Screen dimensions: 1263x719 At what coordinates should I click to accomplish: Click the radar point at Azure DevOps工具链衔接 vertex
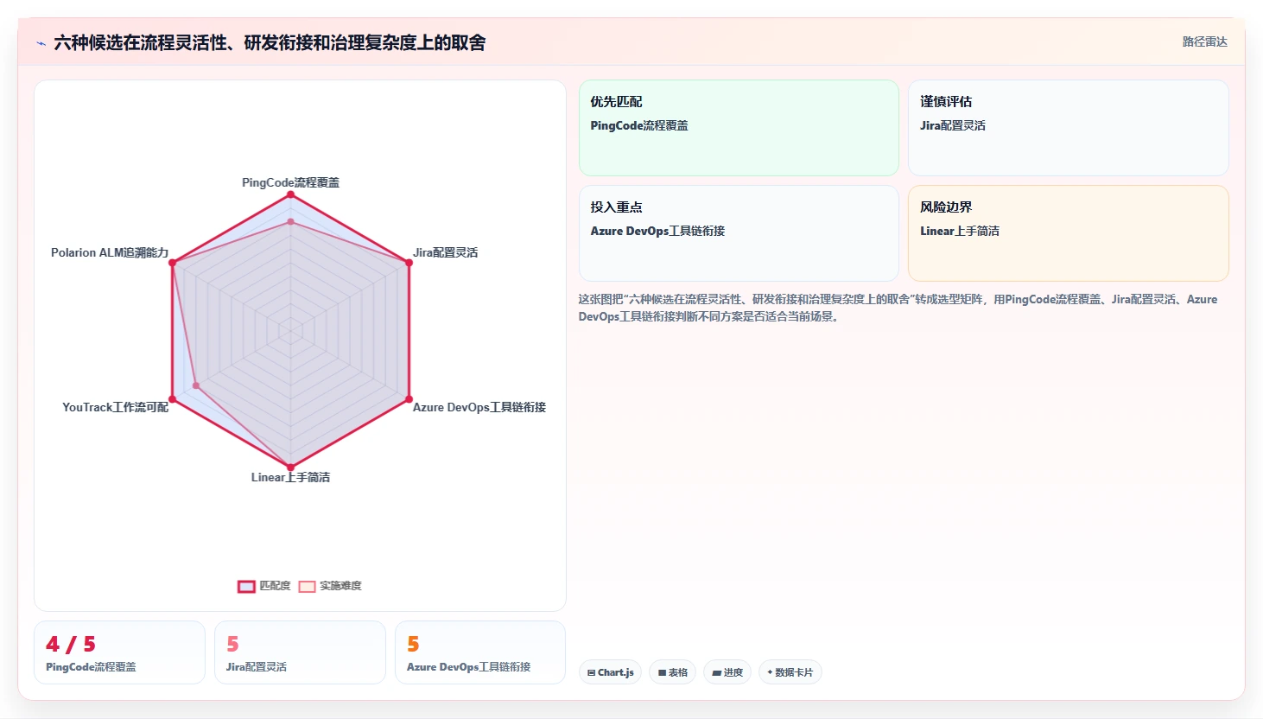tap(409, 399)
